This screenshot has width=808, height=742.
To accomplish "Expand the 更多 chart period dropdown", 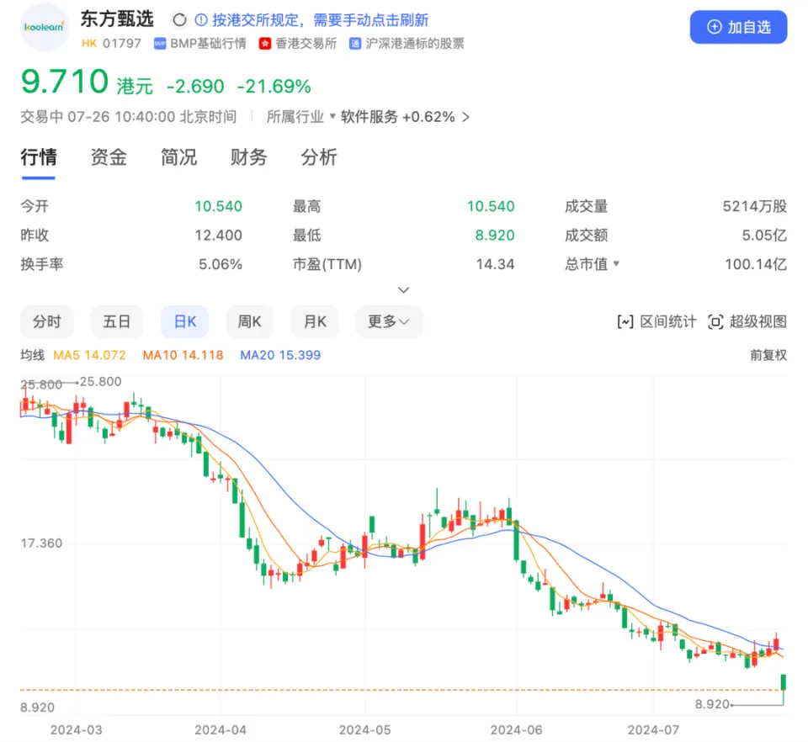I will (388, 321).
